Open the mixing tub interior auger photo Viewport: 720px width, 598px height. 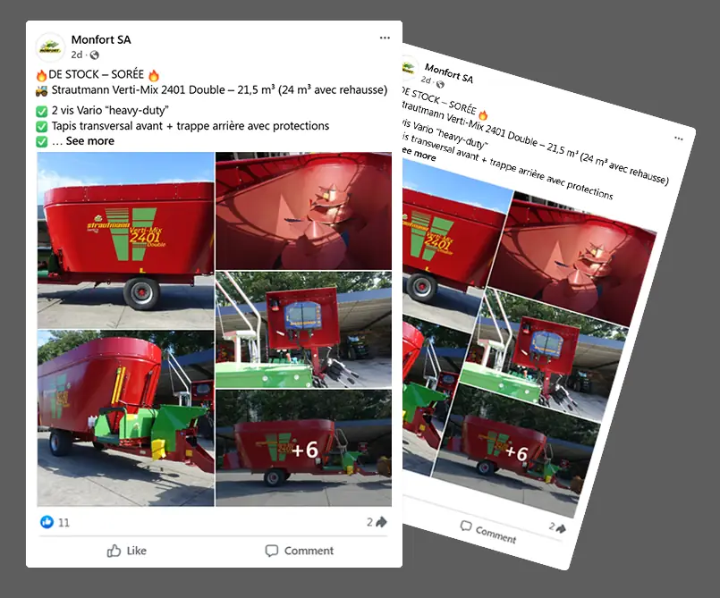pos(303,211)
